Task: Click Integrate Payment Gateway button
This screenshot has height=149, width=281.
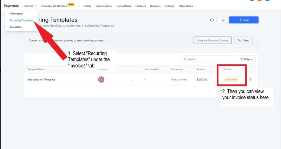Action: point(213,40)
